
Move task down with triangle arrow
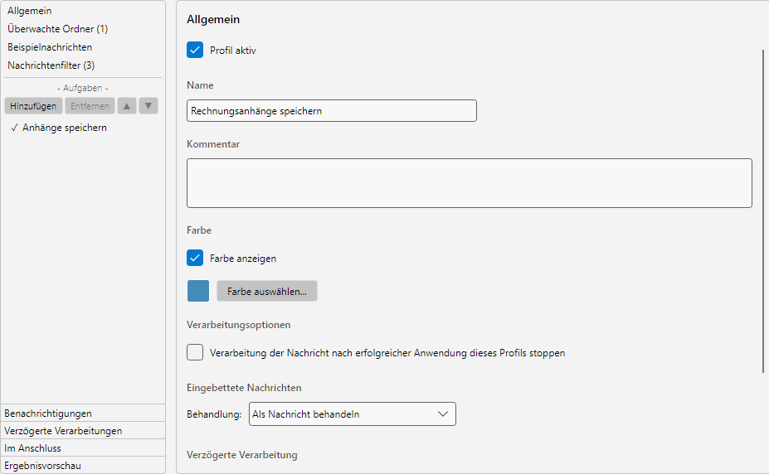tap(148, 106)
